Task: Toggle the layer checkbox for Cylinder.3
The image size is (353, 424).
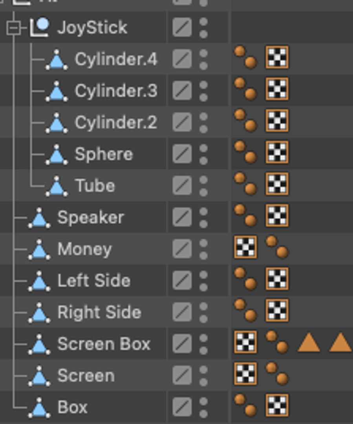Action: click(x=182, y=91)
